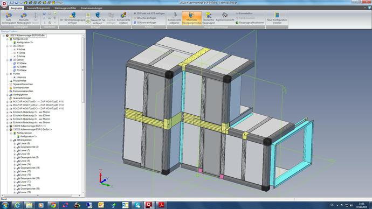Click Baugruppe aktualisieren button
Screen dimensions: 372x209
click(x=250, y=23)
